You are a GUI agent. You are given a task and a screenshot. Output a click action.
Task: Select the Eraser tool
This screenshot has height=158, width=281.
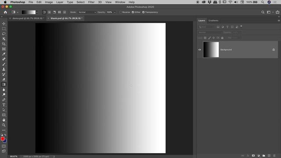(4, 79)
